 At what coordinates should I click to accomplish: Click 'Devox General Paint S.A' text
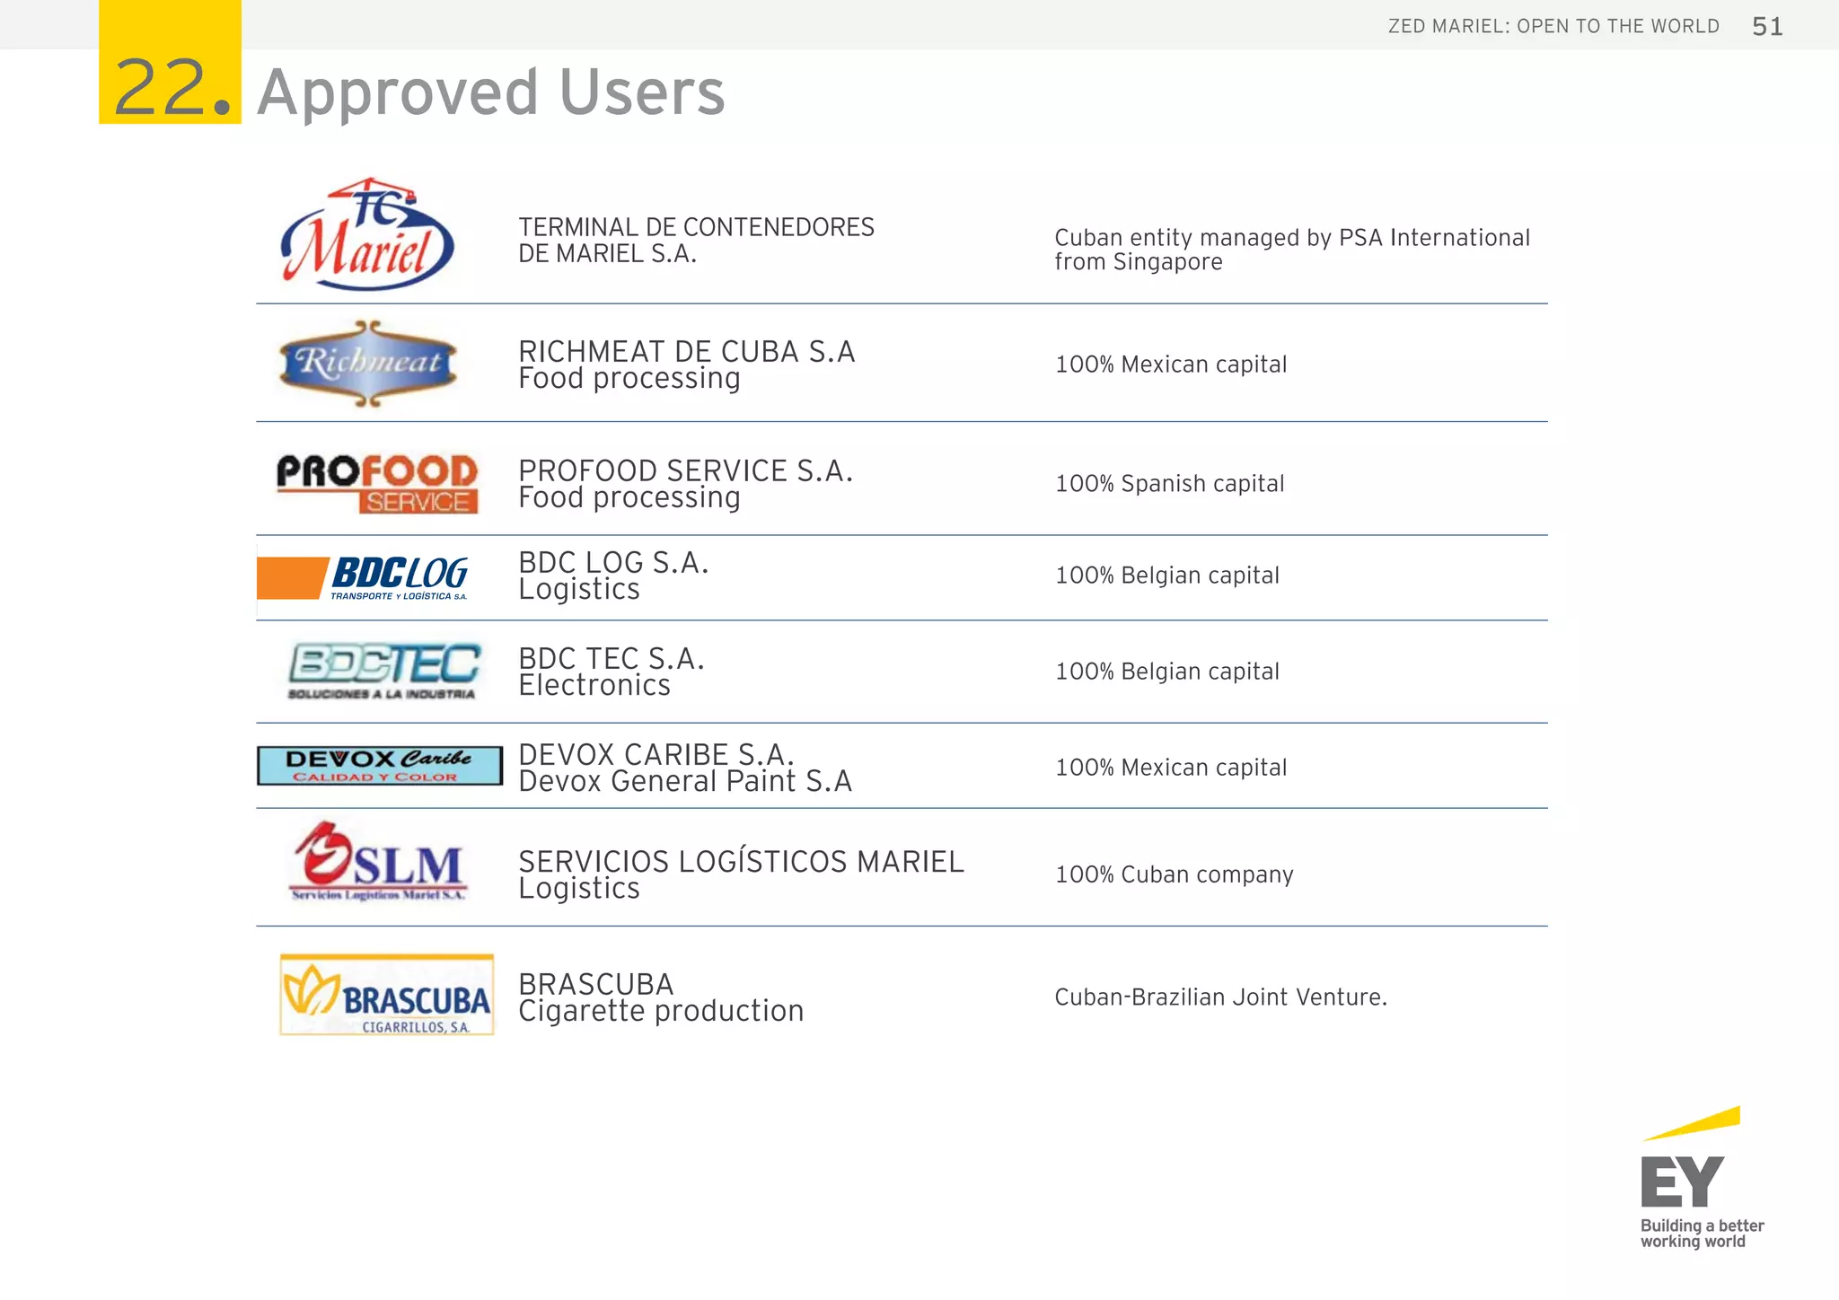click(x=685, y=781)
